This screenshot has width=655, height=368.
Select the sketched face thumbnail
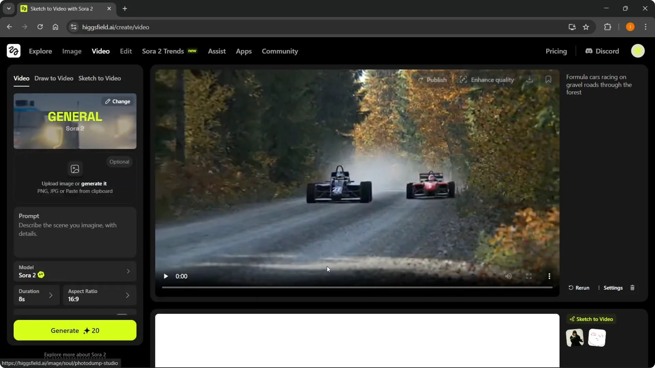coord(597,337)
